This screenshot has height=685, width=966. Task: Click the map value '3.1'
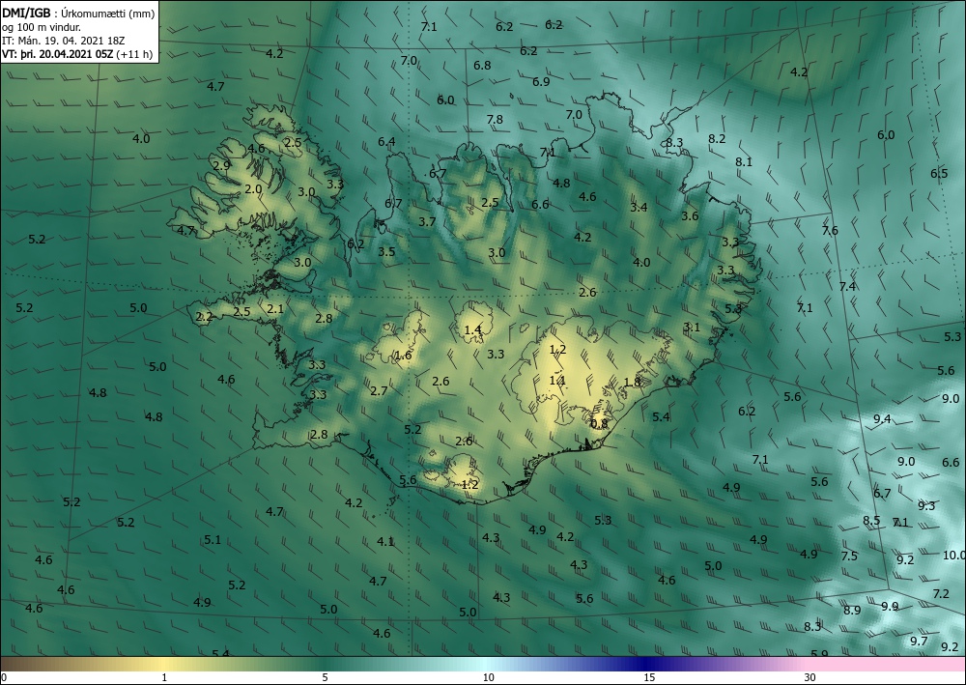692,328
